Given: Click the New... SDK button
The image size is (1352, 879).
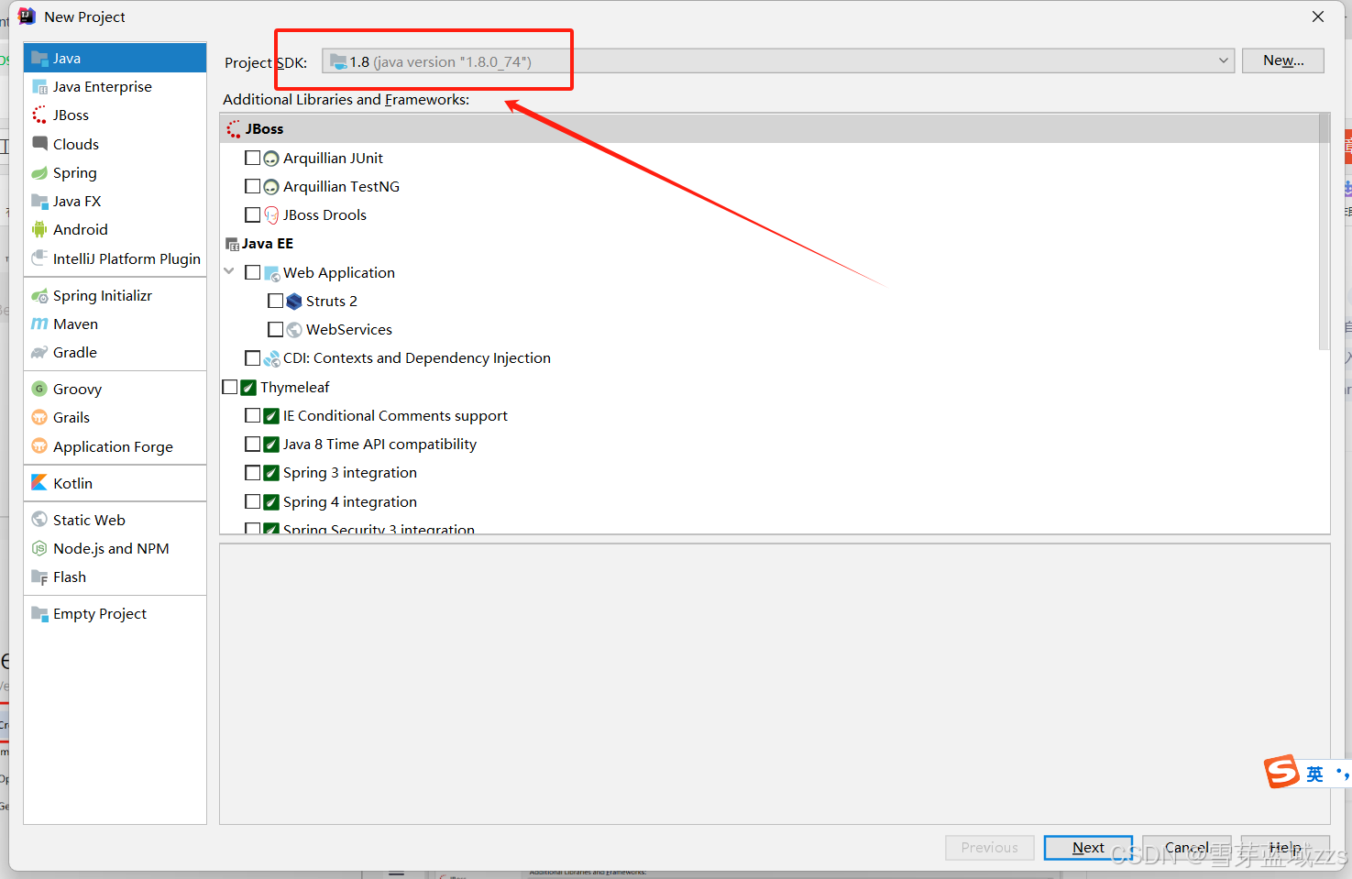Looking at the screenshot, I should tap(1283, 60).
